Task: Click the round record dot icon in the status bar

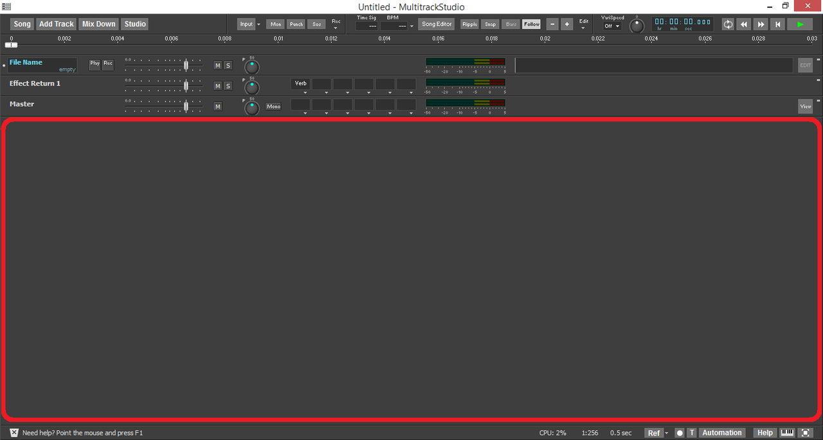Action: 680,433
